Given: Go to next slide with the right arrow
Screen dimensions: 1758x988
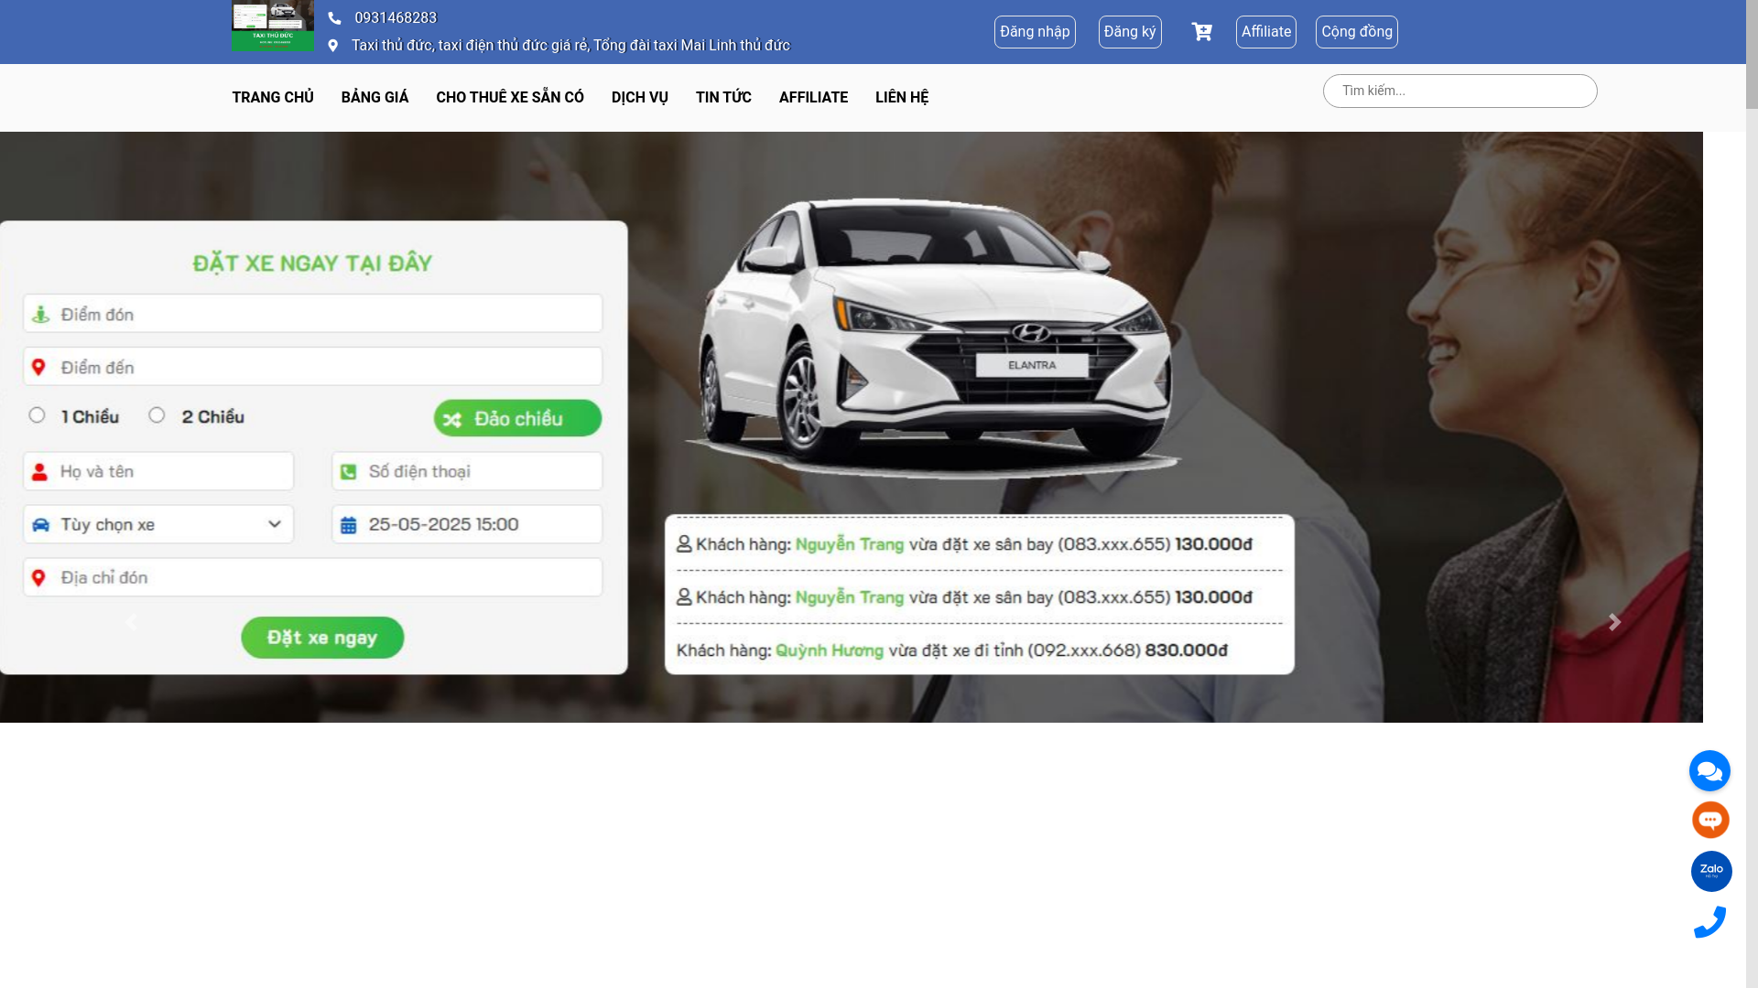Looking at the screenshot, I should click(1614, 622).
